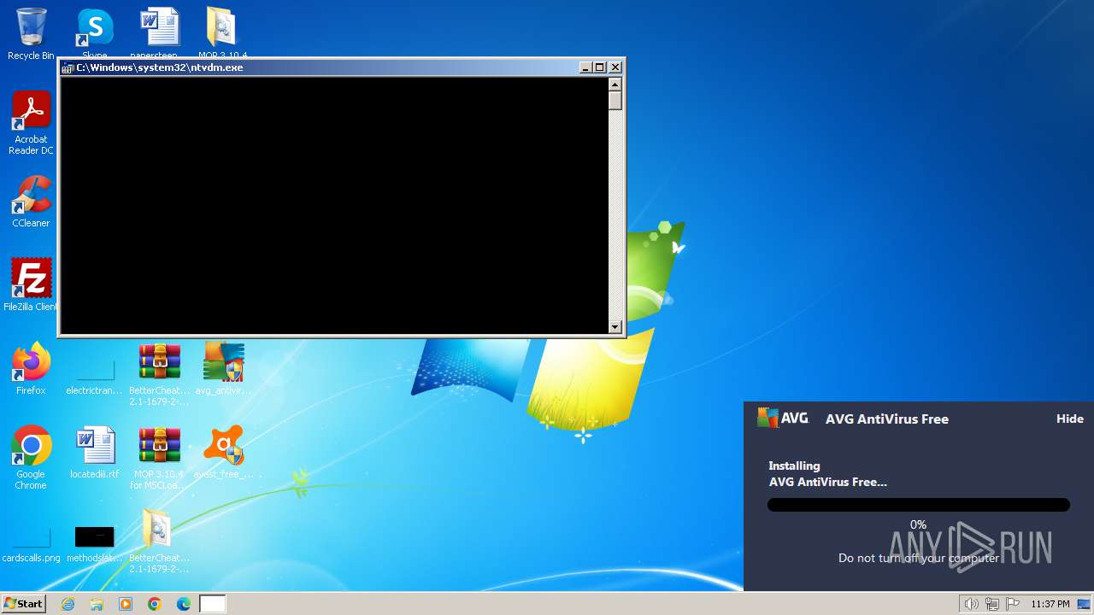The width and height of the screenshot is (1094, 615).
Task: Open Windows Explorer from the taskbar
Action: click(x=97, y=604)
